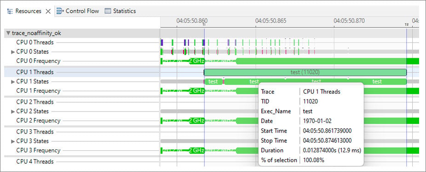Viewport: 426px width, 172px height.
Task: Click the 2 GHz segment in CPU 1 Frequency
Action: [x=196, y=91]
